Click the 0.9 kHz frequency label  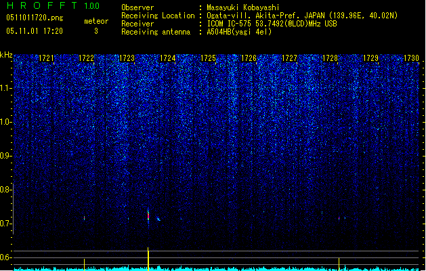[5, 156]
